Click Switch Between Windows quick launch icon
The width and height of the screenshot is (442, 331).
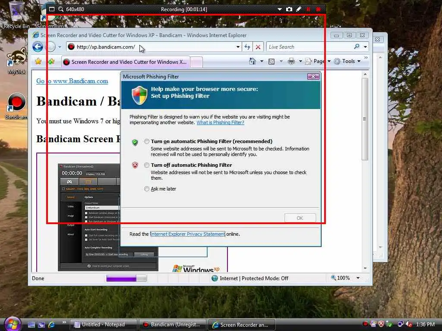coord(41,325)
